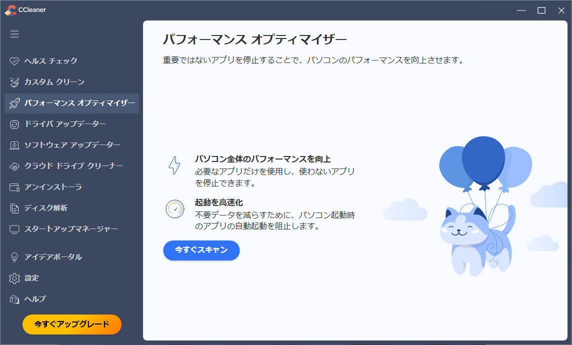The width and height of the screenshot is (572, 345).
Task: Launch the Software Updater
Action: pyautogui.click(x=63, y=145)
